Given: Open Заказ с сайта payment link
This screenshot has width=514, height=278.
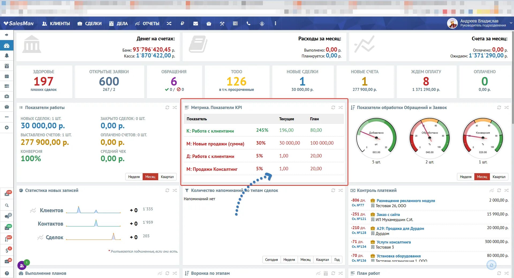Looking at the screenshot, I should [388, 215].
